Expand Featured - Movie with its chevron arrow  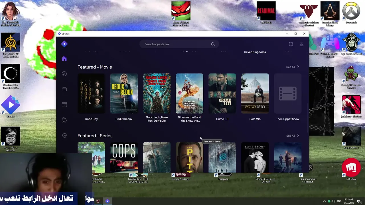(x=298, y=67)
